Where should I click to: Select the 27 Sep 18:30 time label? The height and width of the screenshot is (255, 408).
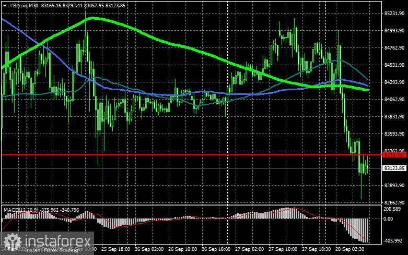316,249
